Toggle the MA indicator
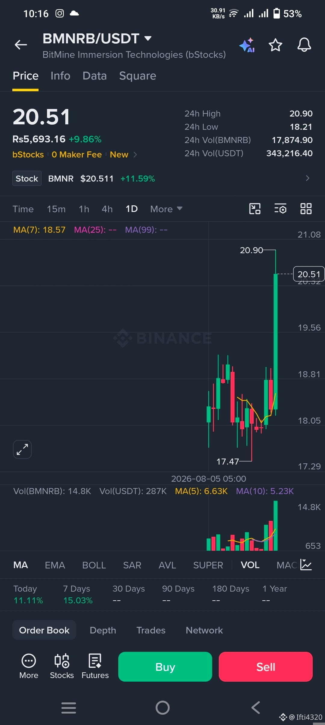Viewport: 325px width, 725px height. coord(20,565)
